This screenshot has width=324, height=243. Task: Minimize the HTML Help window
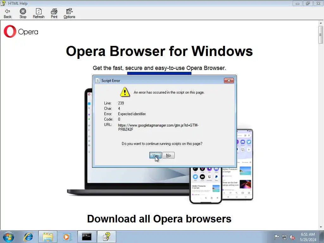pos(297,3)
